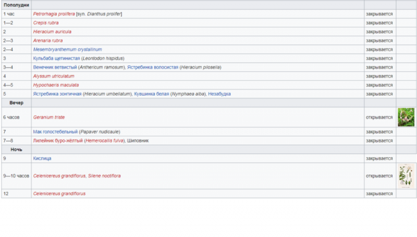The width and height of the screenshot is (417, 237).
Task: Follow the Silene noctiflora link
Action: click(104, 176)
